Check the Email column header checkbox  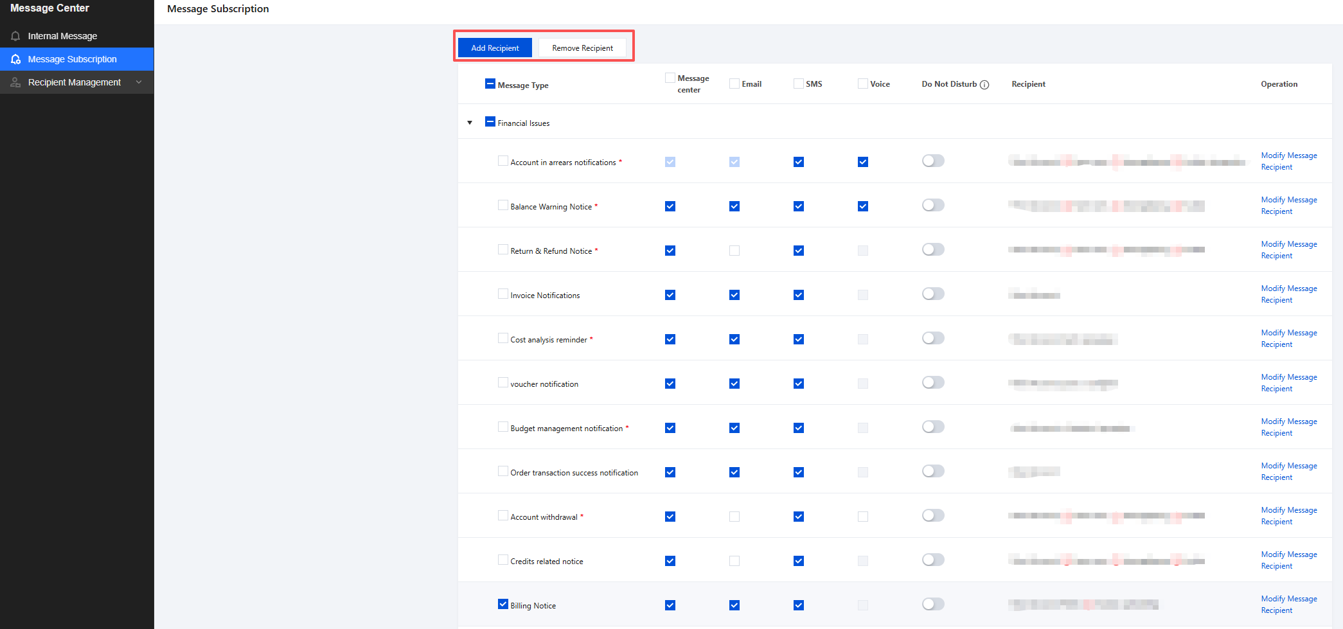tap(734, 84)
